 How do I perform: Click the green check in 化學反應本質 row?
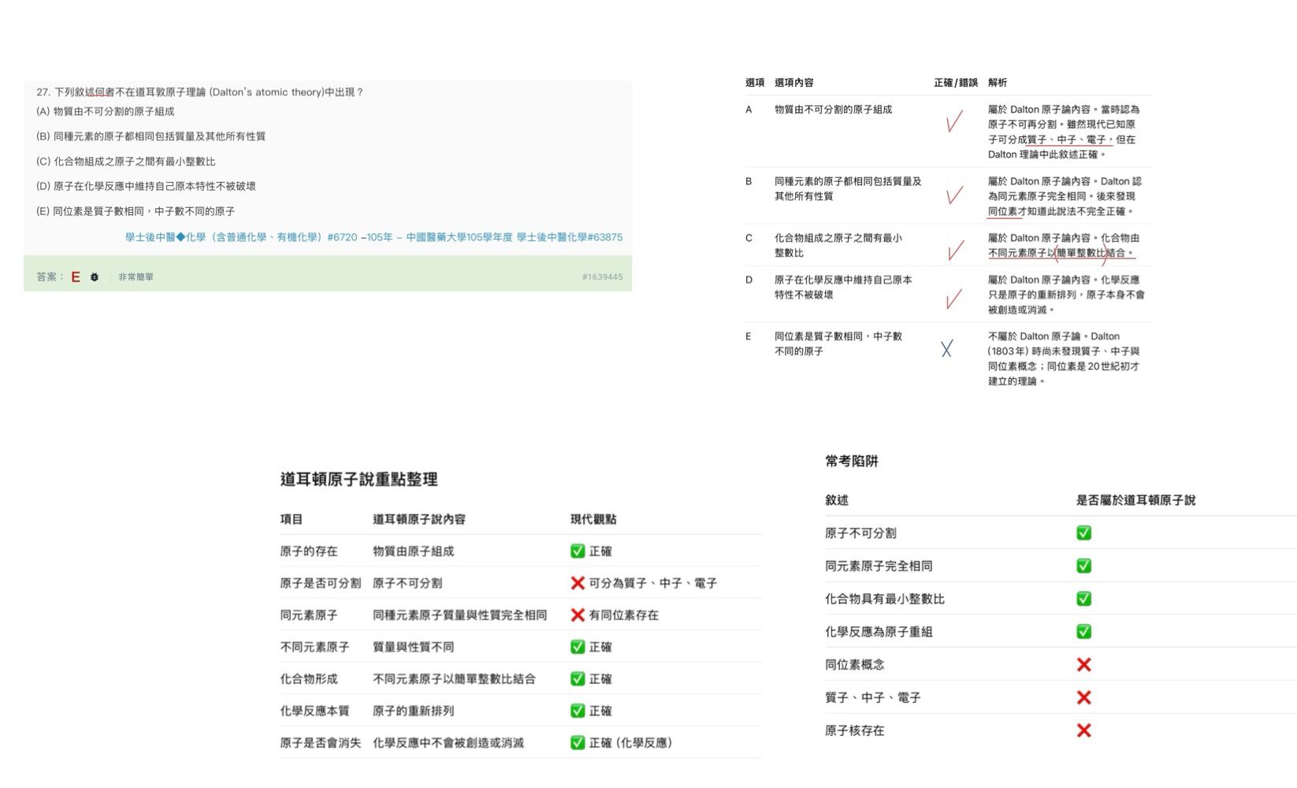click(578, 711)
